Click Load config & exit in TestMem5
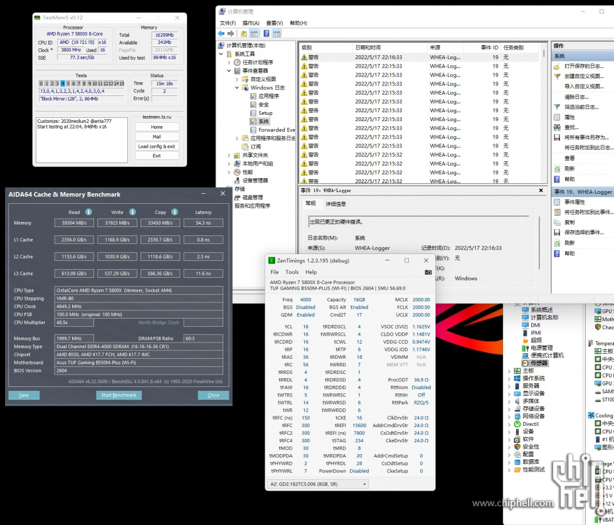Viewport: 614px width, 525px height. (157, 146)
